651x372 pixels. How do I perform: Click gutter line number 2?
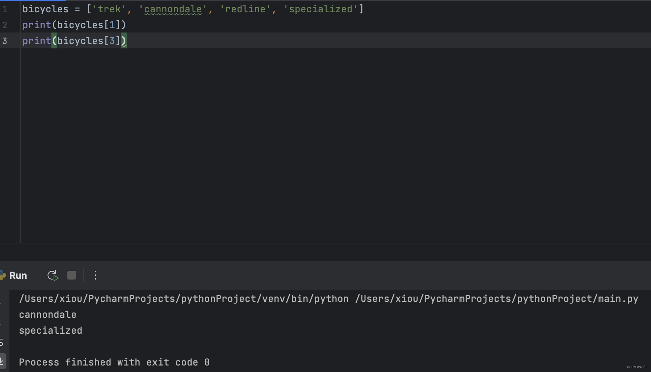point(5,25)
